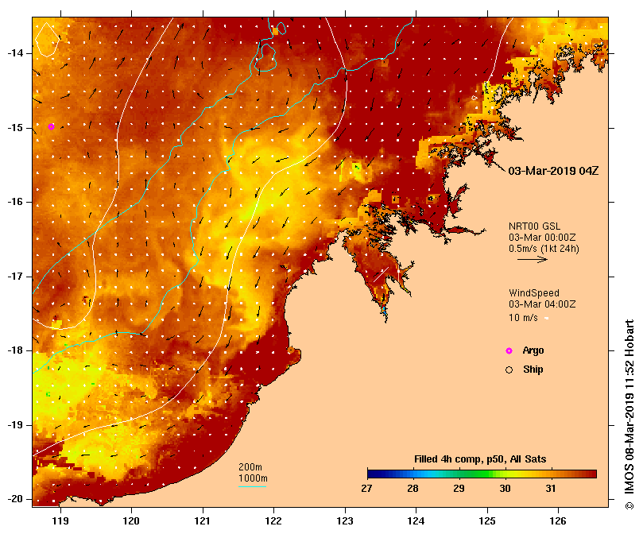Click the latitude label -19
This screenshot has height=534, width=643.
[16, 425]
